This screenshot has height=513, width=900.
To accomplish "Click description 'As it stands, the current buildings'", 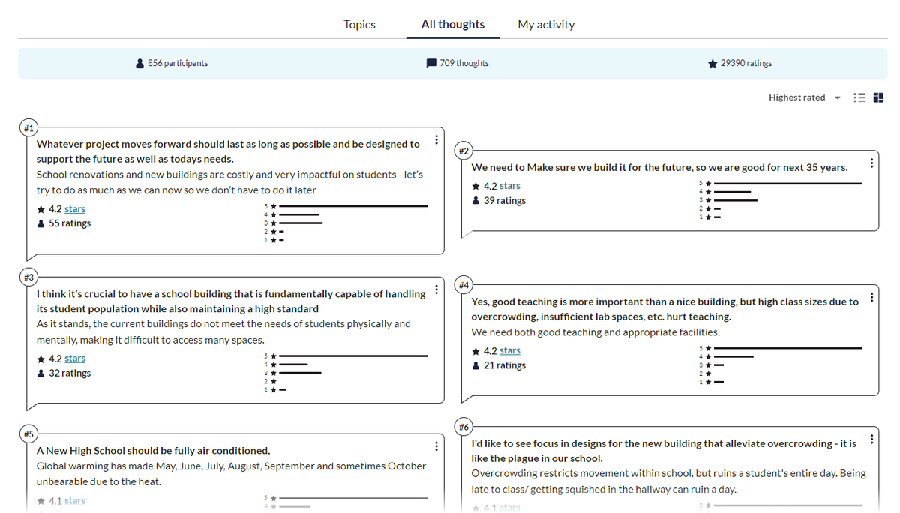I will click(x=223, y=331).
